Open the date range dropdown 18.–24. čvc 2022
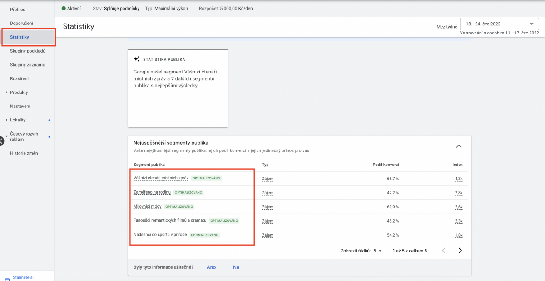Image resolution: width=545 pixels, height=281 pixels. point(499,24)
